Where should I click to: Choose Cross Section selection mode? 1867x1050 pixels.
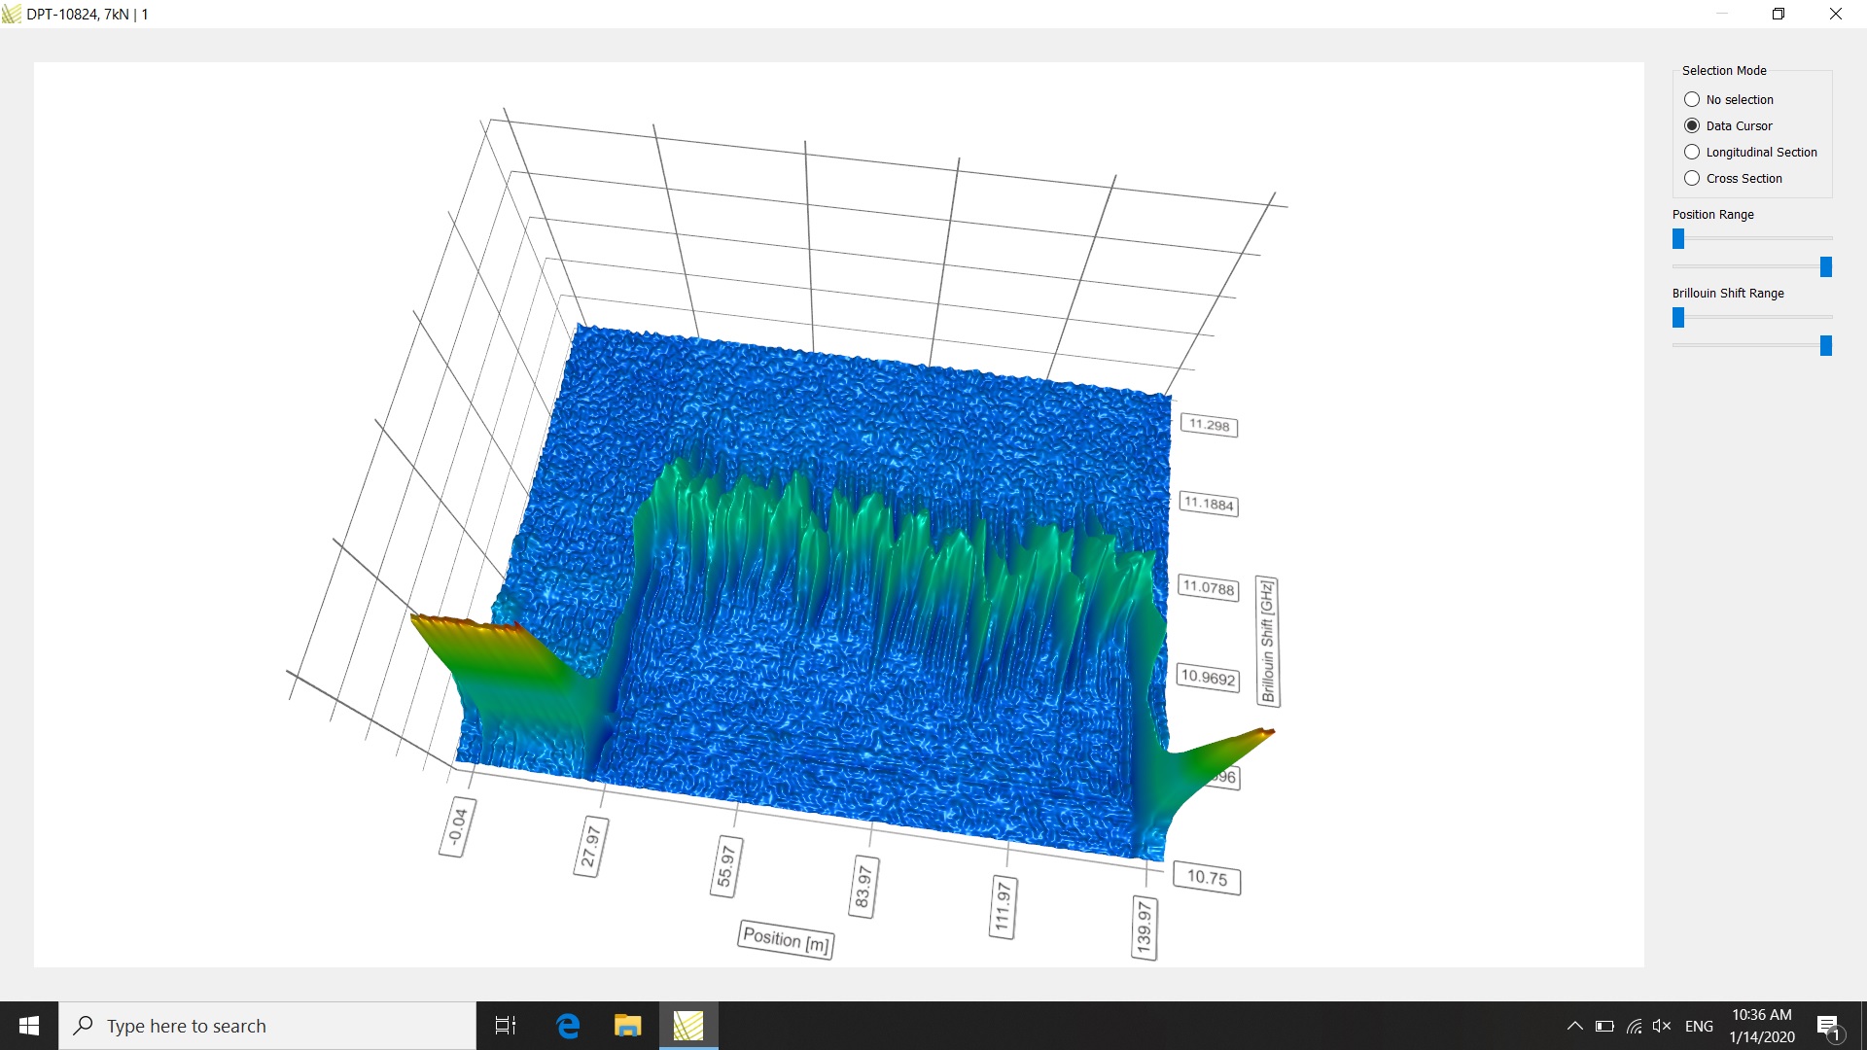click(1692, 178)
